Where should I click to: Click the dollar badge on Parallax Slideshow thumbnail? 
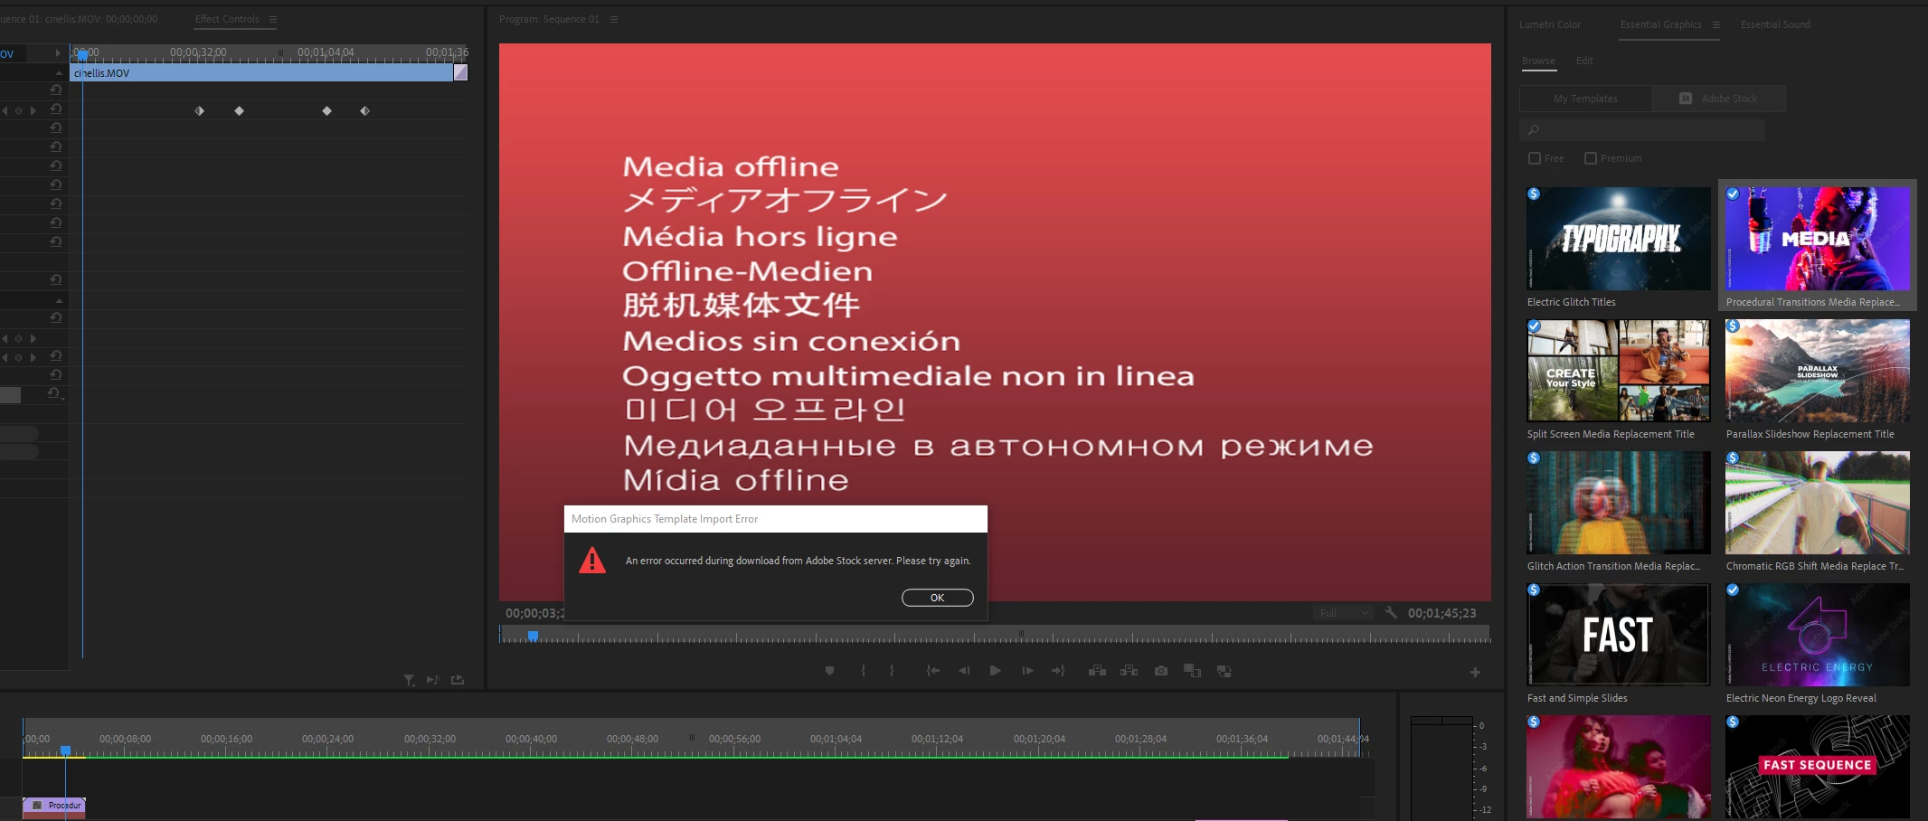(x=1733, y=326)
